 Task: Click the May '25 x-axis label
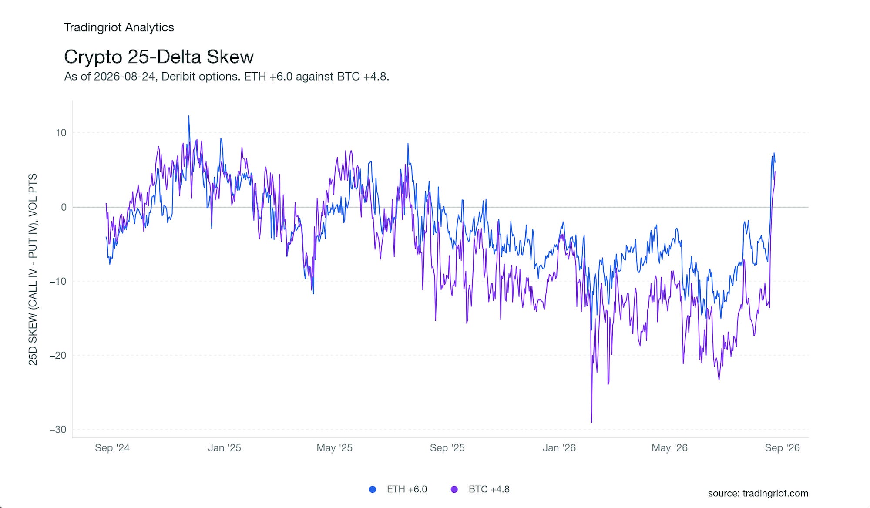click(335, 448)
